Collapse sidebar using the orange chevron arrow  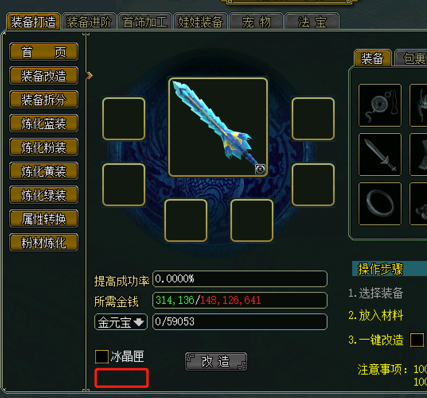click(x=89, y=75)
